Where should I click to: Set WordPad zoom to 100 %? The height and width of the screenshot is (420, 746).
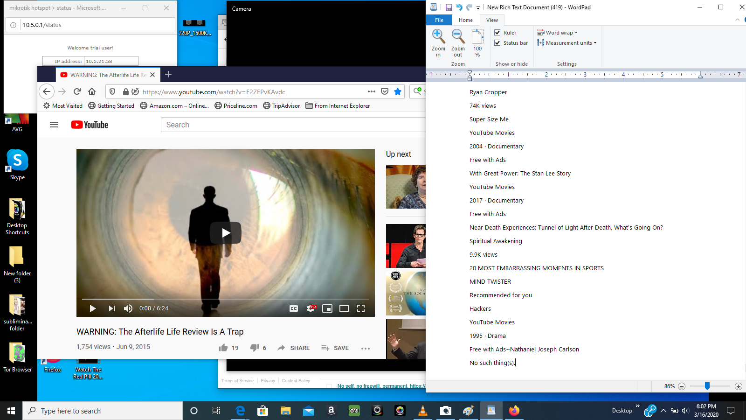[477, 42]
